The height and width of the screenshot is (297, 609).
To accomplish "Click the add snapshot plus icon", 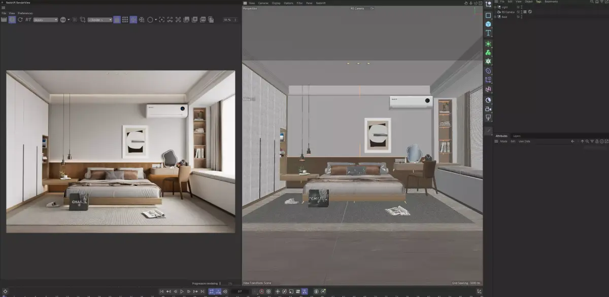I will pos(195,19).
